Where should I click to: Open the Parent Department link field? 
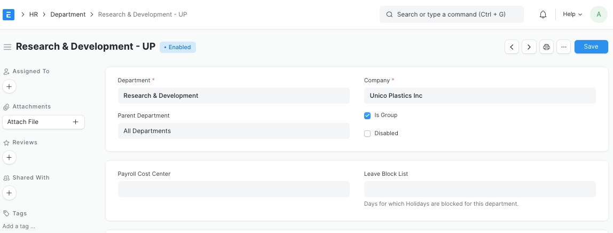233,131
